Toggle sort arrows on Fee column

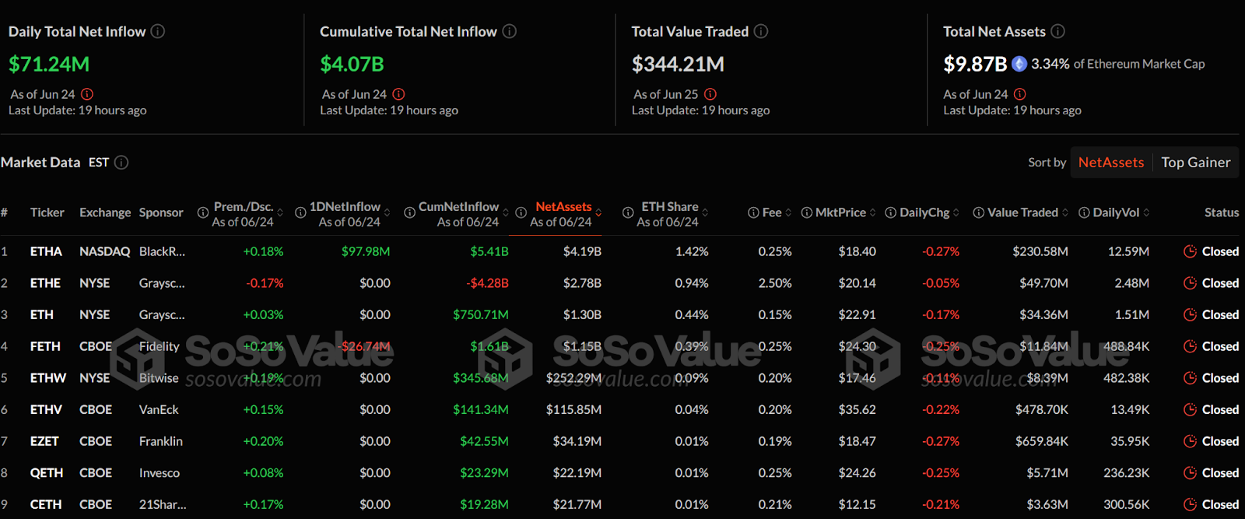click(788, 212)
